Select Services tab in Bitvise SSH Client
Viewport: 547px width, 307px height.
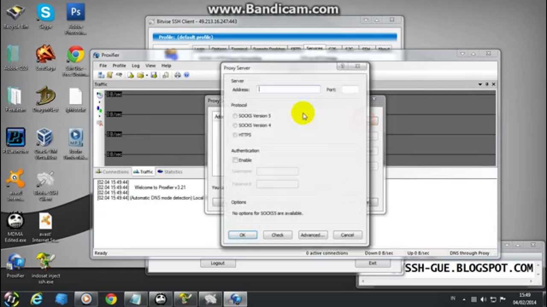[315, 49]
